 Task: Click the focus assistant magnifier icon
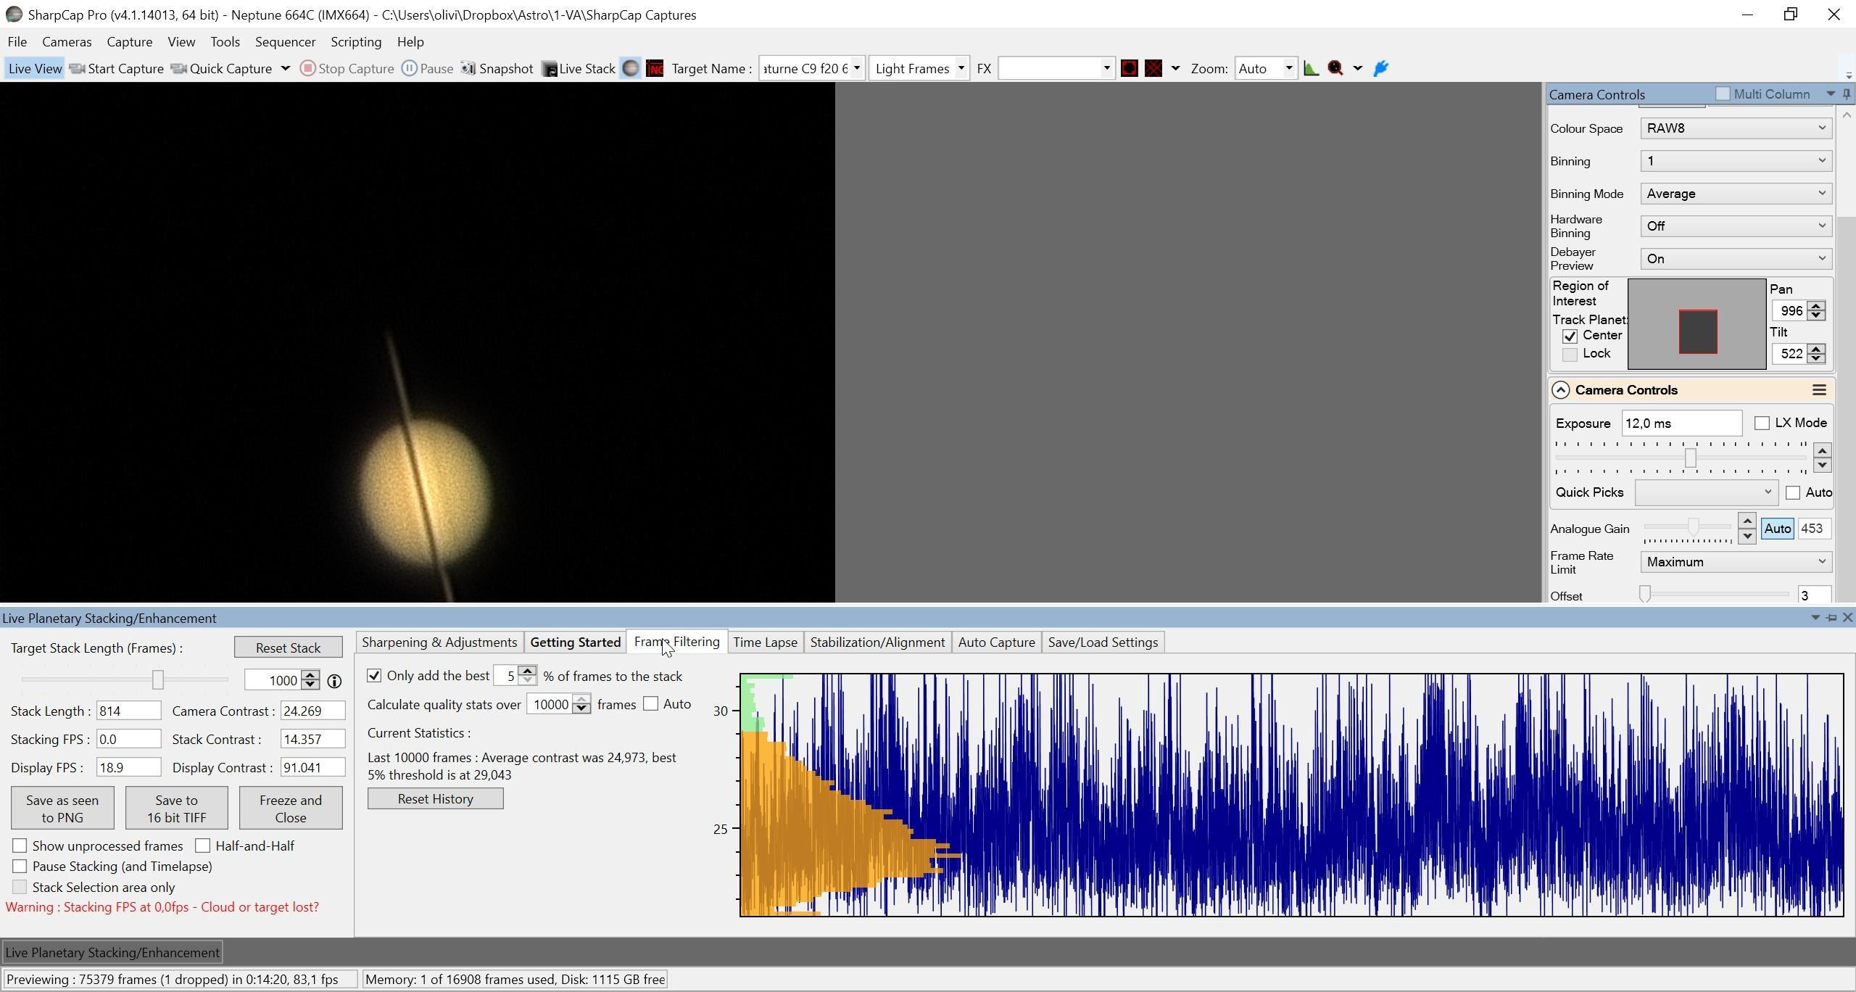[1335, 68]
